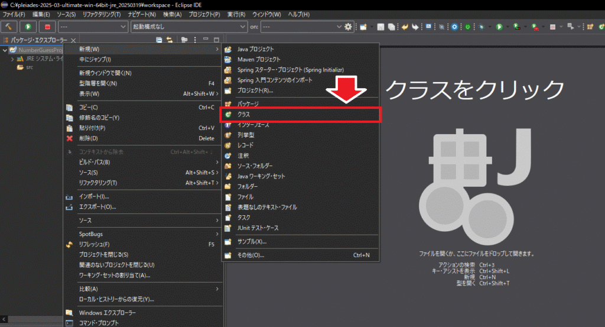Open the ヘルプ(H) menu
The image size is (605, 327).
(298, 14)
